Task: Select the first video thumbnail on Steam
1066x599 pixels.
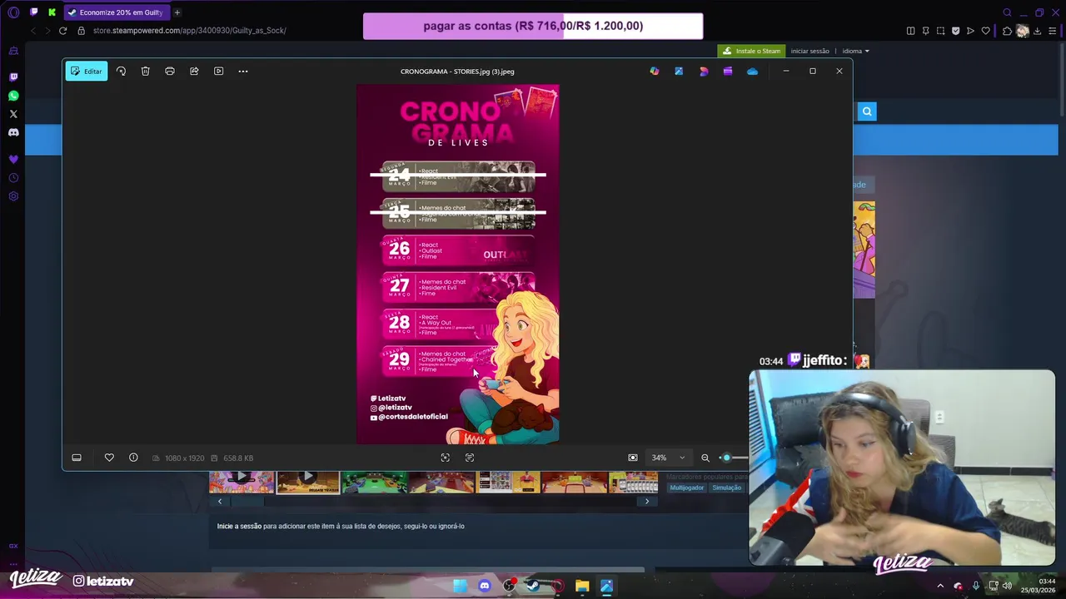Action: click(242, 482)
